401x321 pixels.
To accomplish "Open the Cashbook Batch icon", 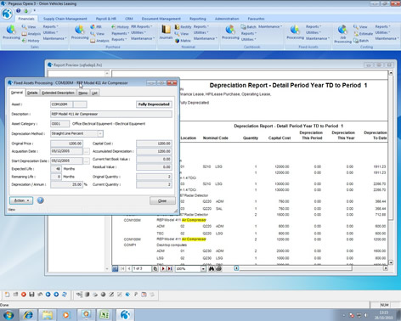I will (243, 26).
